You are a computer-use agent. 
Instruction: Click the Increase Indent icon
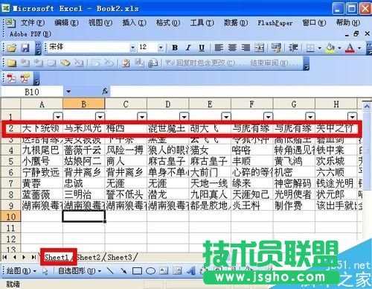(293, 48)
